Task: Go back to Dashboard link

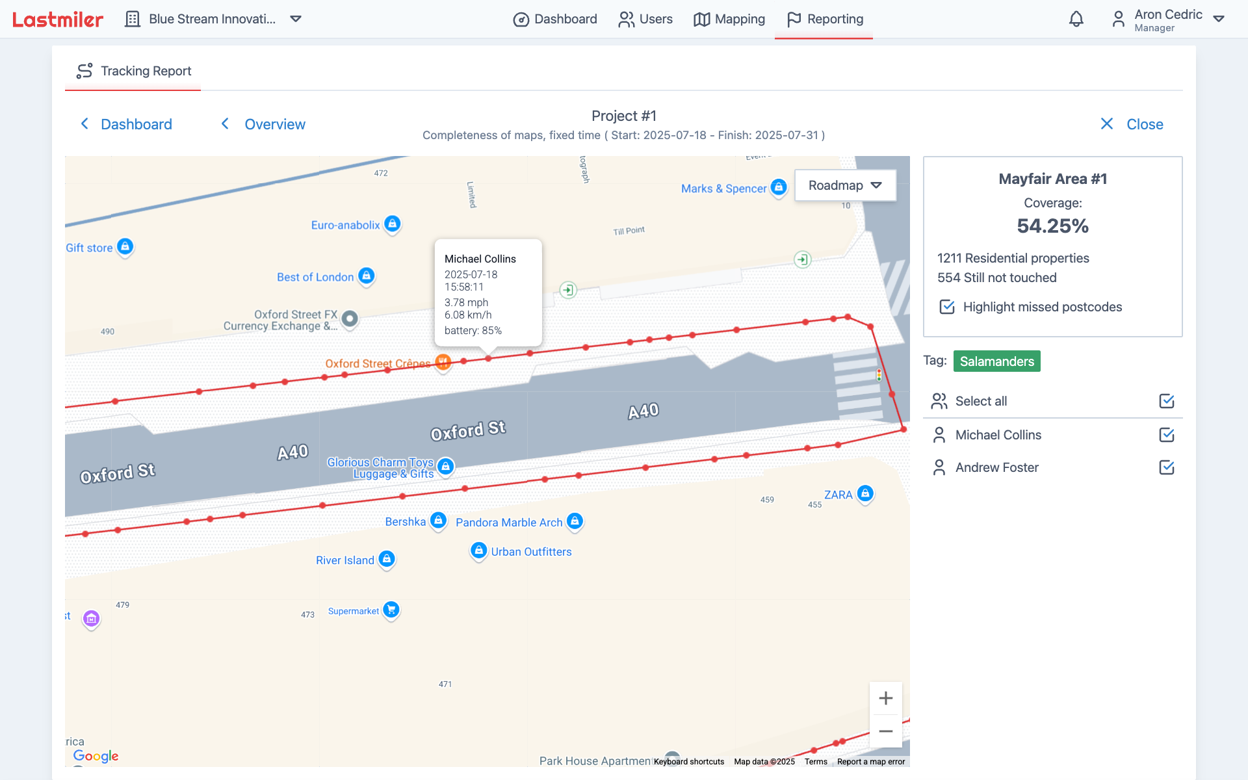Action: [x=126, y=124]
